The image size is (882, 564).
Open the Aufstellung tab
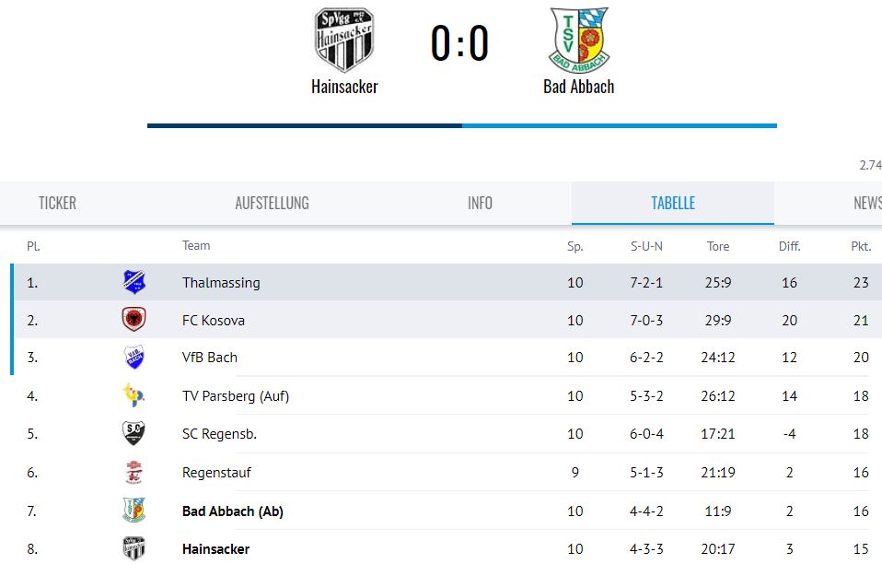click(x=273, y=203)
